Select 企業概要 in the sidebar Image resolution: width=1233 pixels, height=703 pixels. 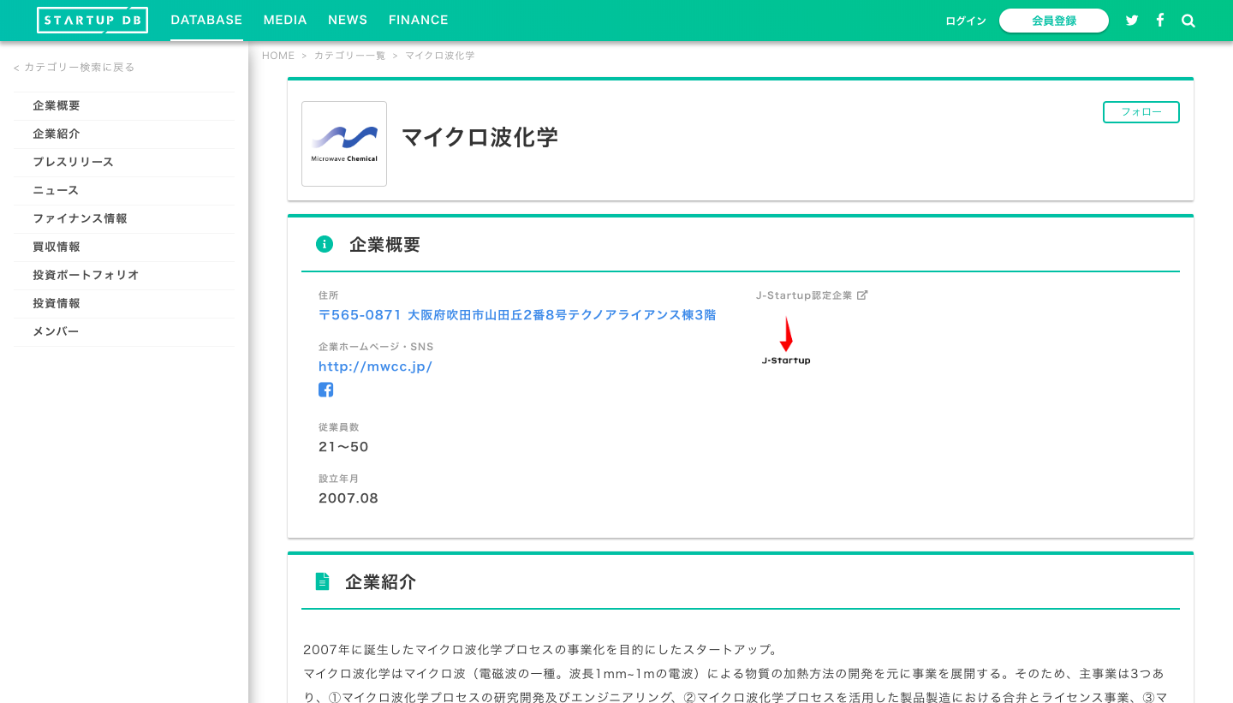pos(124,106)
